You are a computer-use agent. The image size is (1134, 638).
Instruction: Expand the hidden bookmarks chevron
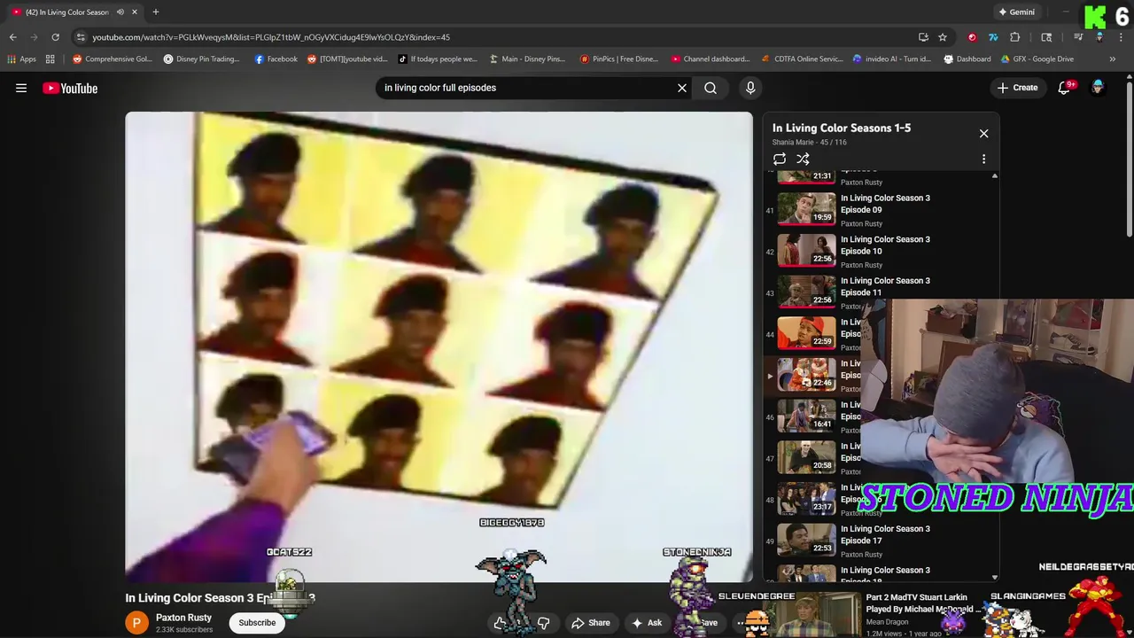(x=1113, y=59)
